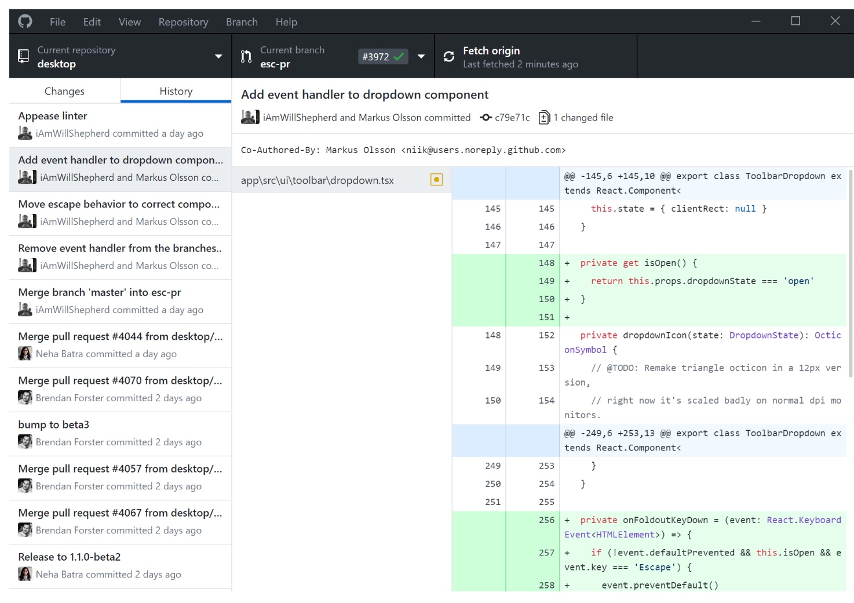Select the Add event handler to dropdown commit
854x603 pixels.
121,169
